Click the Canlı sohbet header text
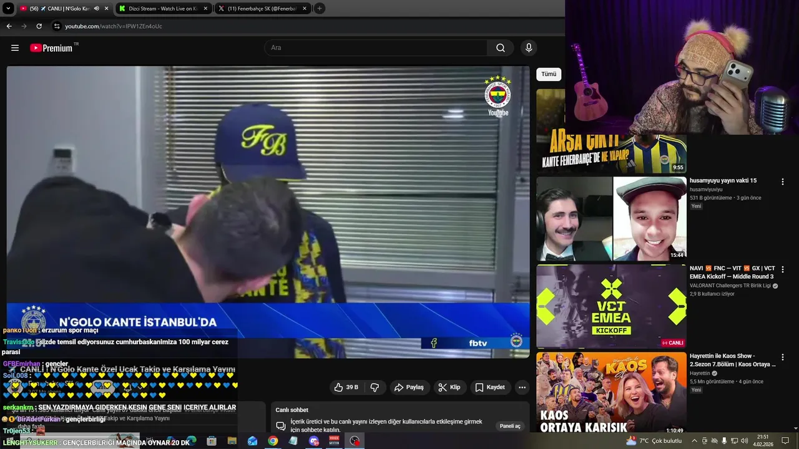The height and width of the screenshot is (449, 799). click(x=292, y=410)
